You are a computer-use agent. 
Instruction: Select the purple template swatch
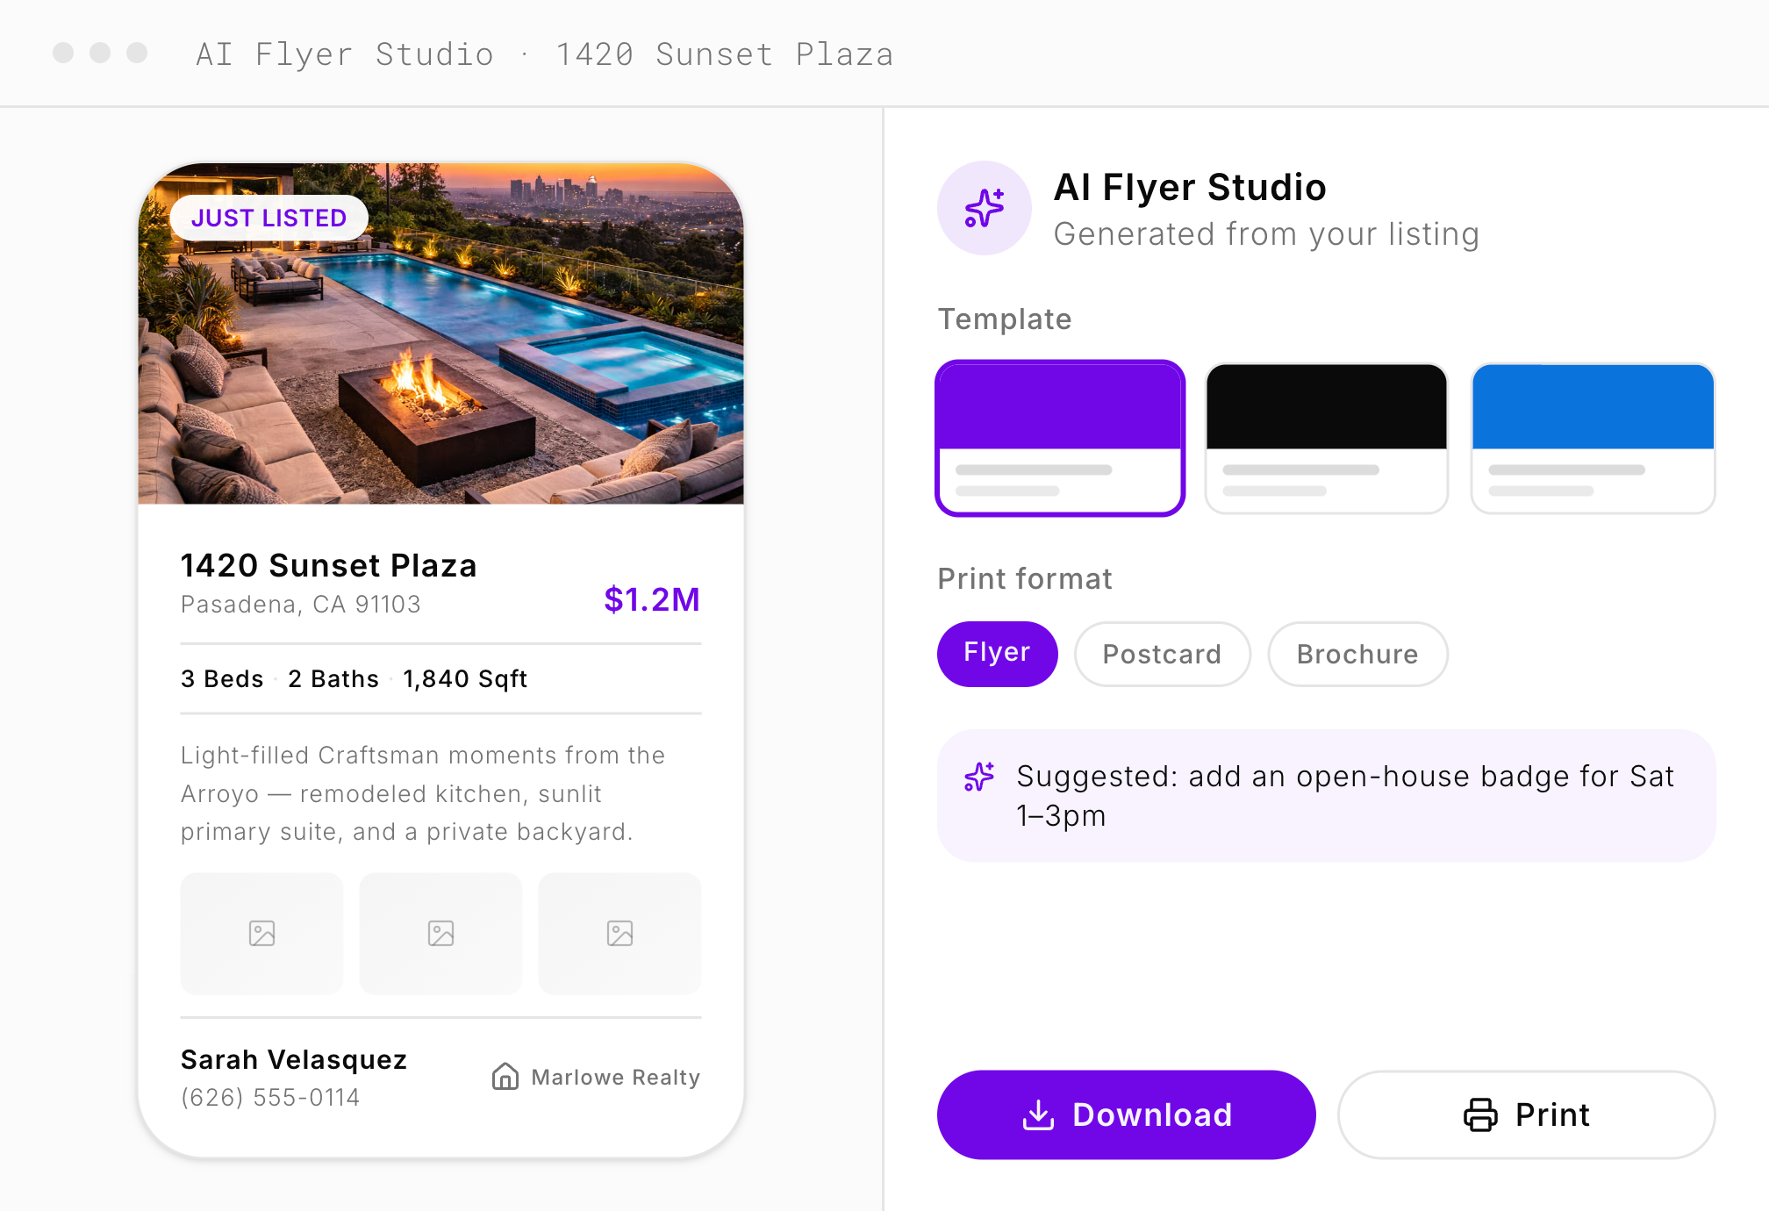pos(1060,438)
